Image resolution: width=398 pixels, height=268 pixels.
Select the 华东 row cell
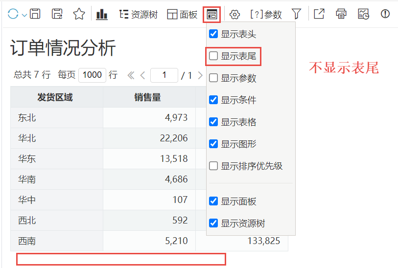pyautogui.click(x=57, y=159)
